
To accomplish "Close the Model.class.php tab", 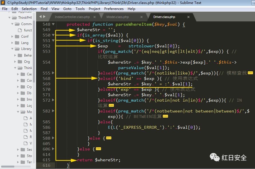I will [x=141, y=17].
